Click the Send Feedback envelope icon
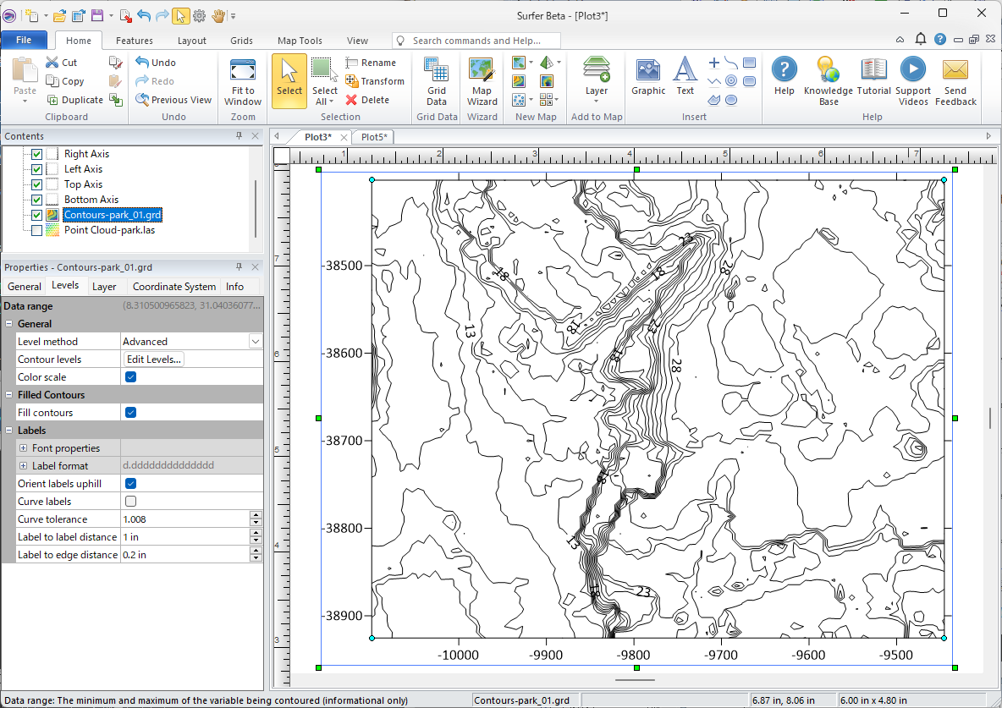Viewport: 1002px width, 708px height. tap(955, 71)
